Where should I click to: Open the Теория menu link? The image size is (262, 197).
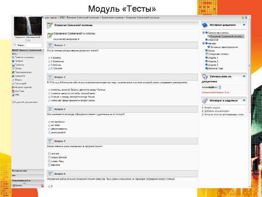19,61
